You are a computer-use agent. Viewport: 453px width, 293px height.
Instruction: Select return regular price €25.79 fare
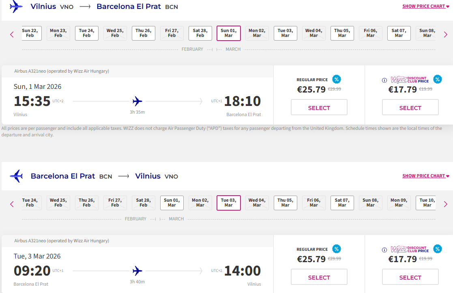click(x=319, y=278)
